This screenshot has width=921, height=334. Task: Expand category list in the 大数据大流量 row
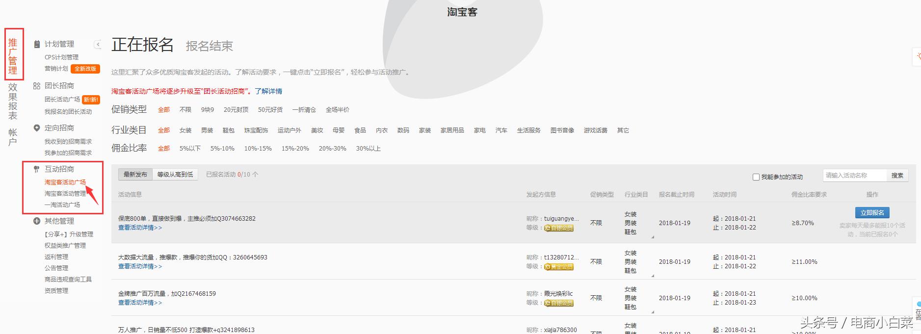[653, 276]
